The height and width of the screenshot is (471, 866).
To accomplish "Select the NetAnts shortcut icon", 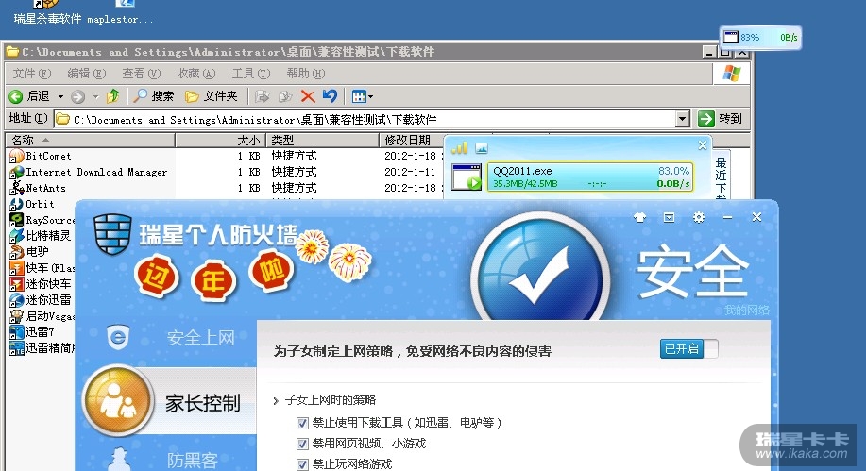I will (17, 188).
